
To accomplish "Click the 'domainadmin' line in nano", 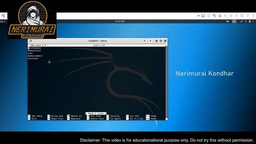I will click(35, 56).
